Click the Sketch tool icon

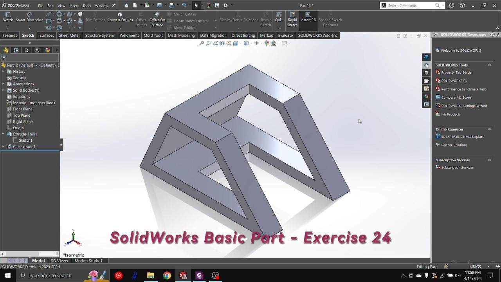click(8, 17)
